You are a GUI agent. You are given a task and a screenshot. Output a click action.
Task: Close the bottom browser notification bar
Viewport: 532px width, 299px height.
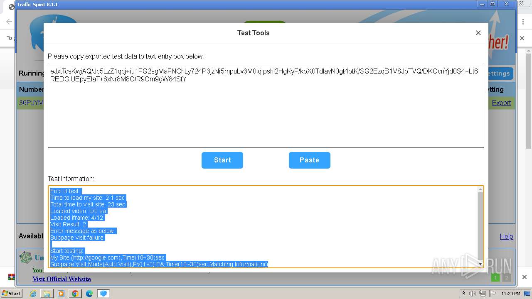[525, 277]
